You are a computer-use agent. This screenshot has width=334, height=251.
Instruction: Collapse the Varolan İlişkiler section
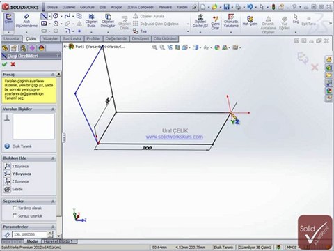click(x=53, y=109)
